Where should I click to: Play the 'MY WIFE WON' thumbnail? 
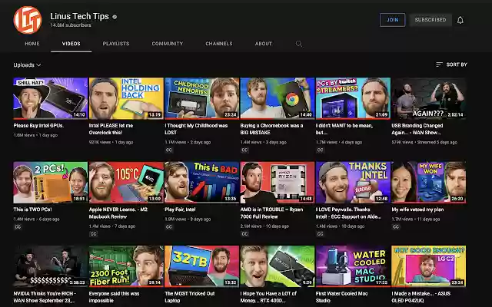point(429,183)
